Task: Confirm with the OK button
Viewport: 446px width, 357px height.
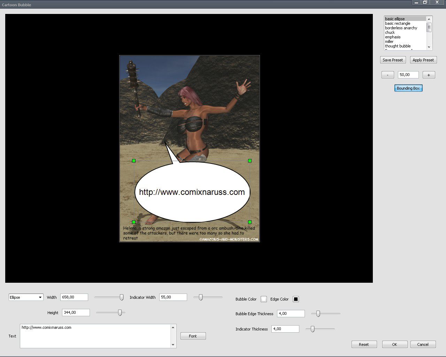Action: pyautogui.click(x=395, y=344)
